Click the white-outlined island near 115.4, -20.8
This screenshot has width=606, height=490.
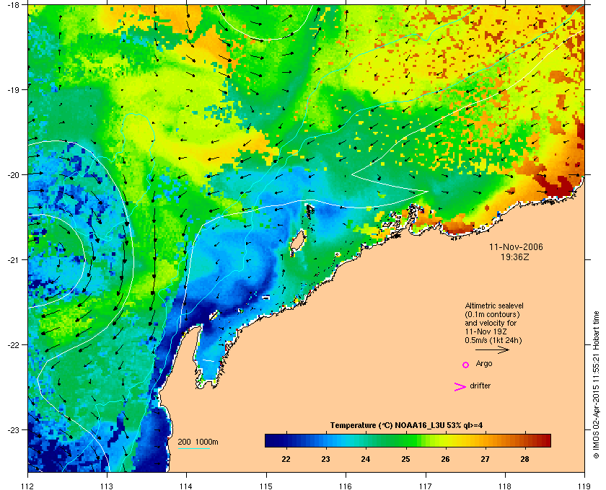coord(297,241)
